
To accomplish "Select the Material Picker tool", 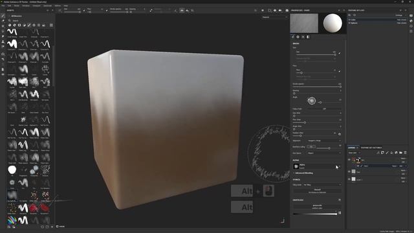I will pyautogui.click(x=3, y=47).
